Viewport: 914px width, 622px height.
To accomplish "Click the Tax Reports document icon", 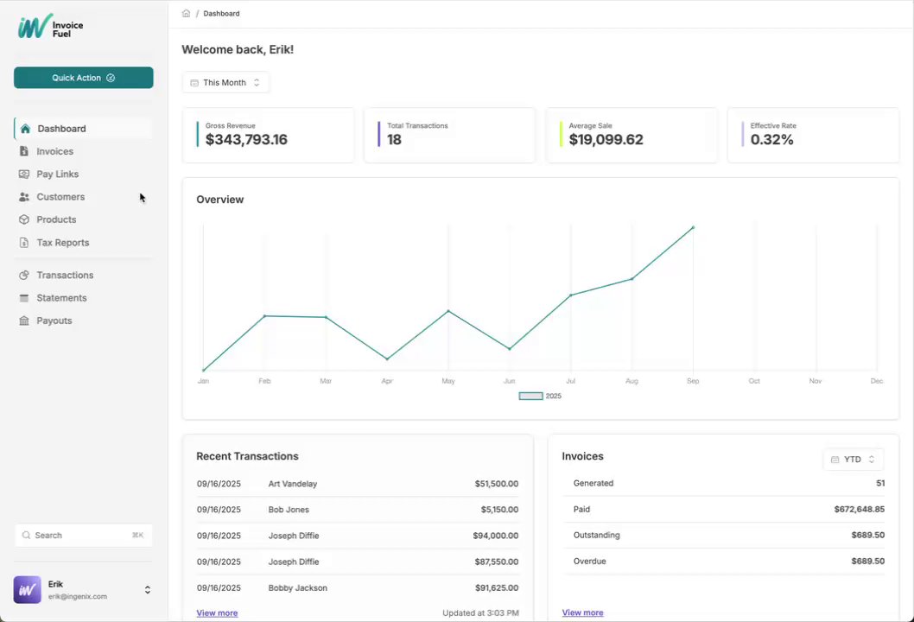I will (x=24, y=243).
